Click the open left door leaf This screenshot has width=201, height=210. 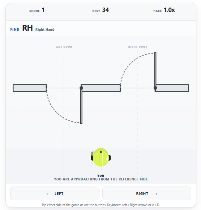[x=81, y=106]
